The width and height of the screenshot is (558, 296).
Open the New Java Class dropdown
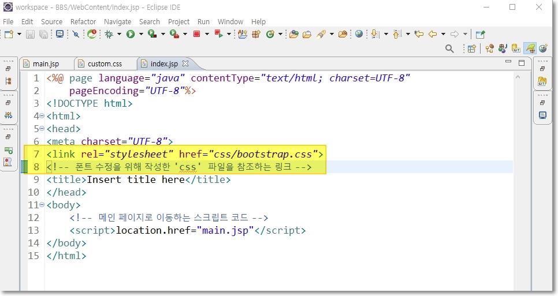(x=280, y=34)
